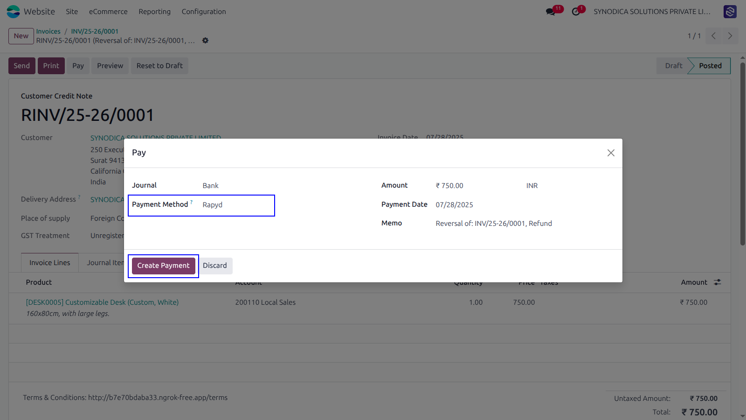The image size is (746, 420).
Task: Select the Posted status stage
Action: pos(710,66)
